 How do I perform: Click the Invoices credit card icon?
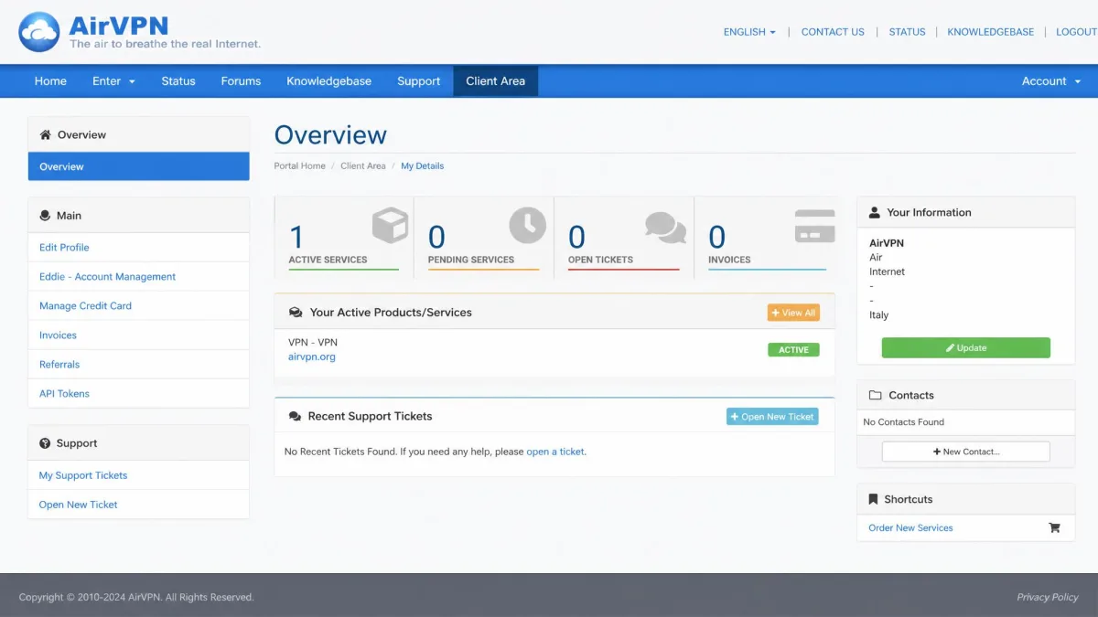tap(814, 227)
